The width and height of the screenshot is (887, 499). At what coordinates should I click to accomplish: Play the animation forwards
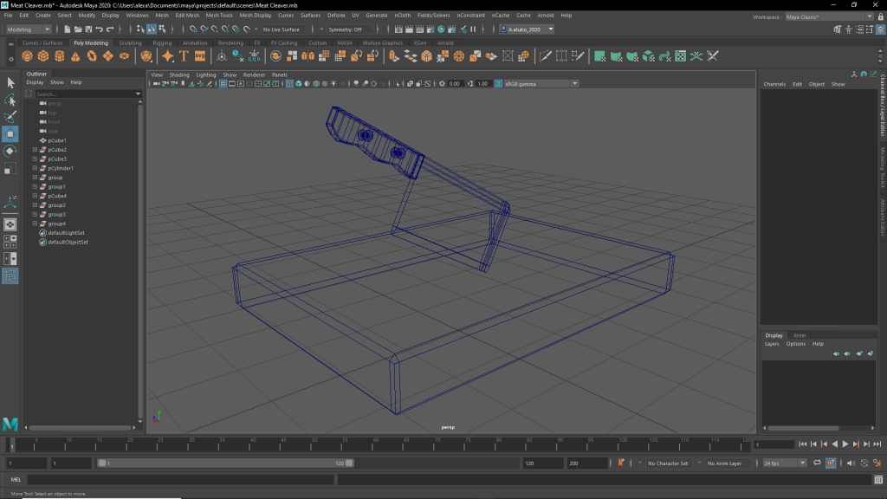pos(845,444)
